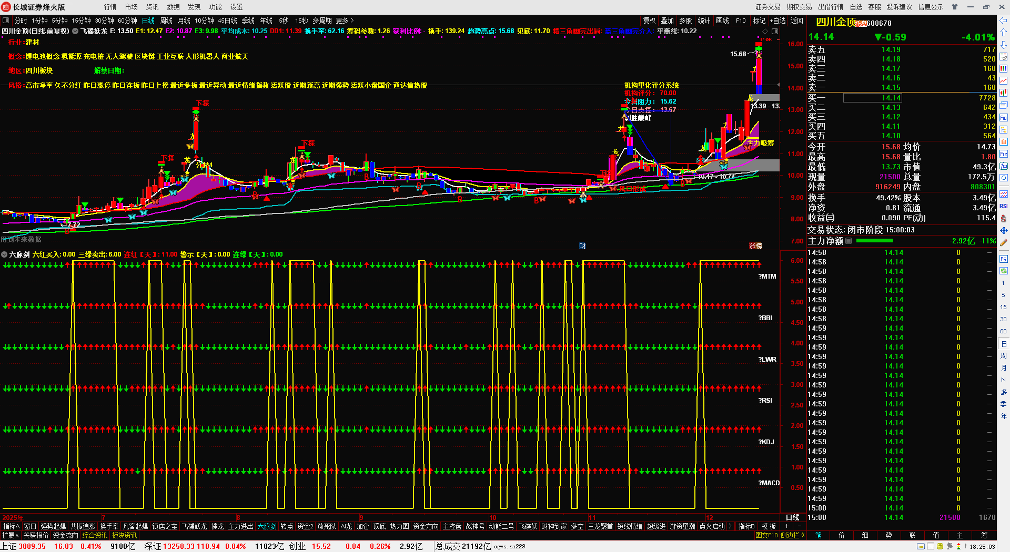
Task: Show more indicator tabs with the arrow after 点火启动
Action: point(730,526)
